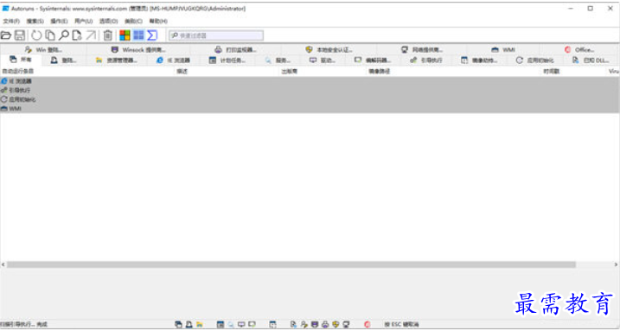Image resolution: width=620 pixels, height=331 pixels.
Task: Click the horizontal scrollbar thumb
Action: click(x=291, y=264)
